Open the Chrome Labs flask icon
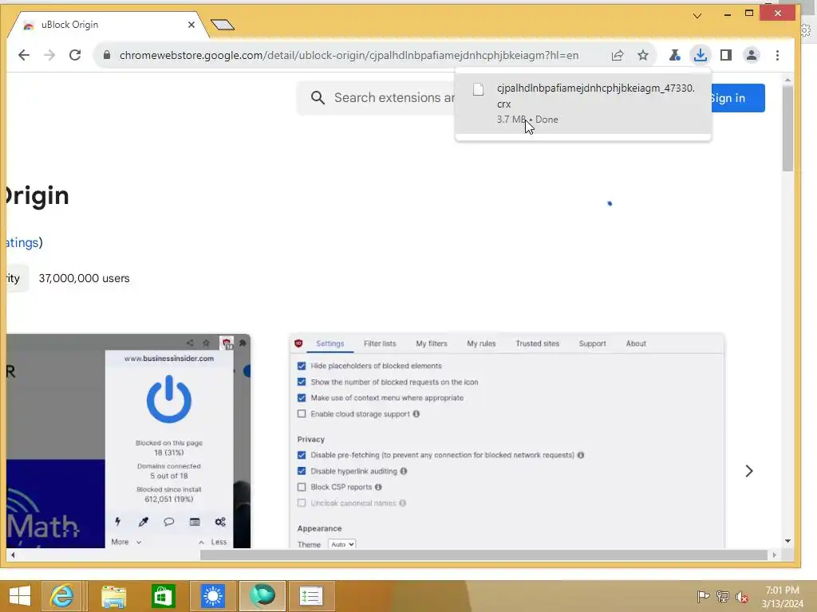Viewport: 817px width, 612px height. point(675,55)
